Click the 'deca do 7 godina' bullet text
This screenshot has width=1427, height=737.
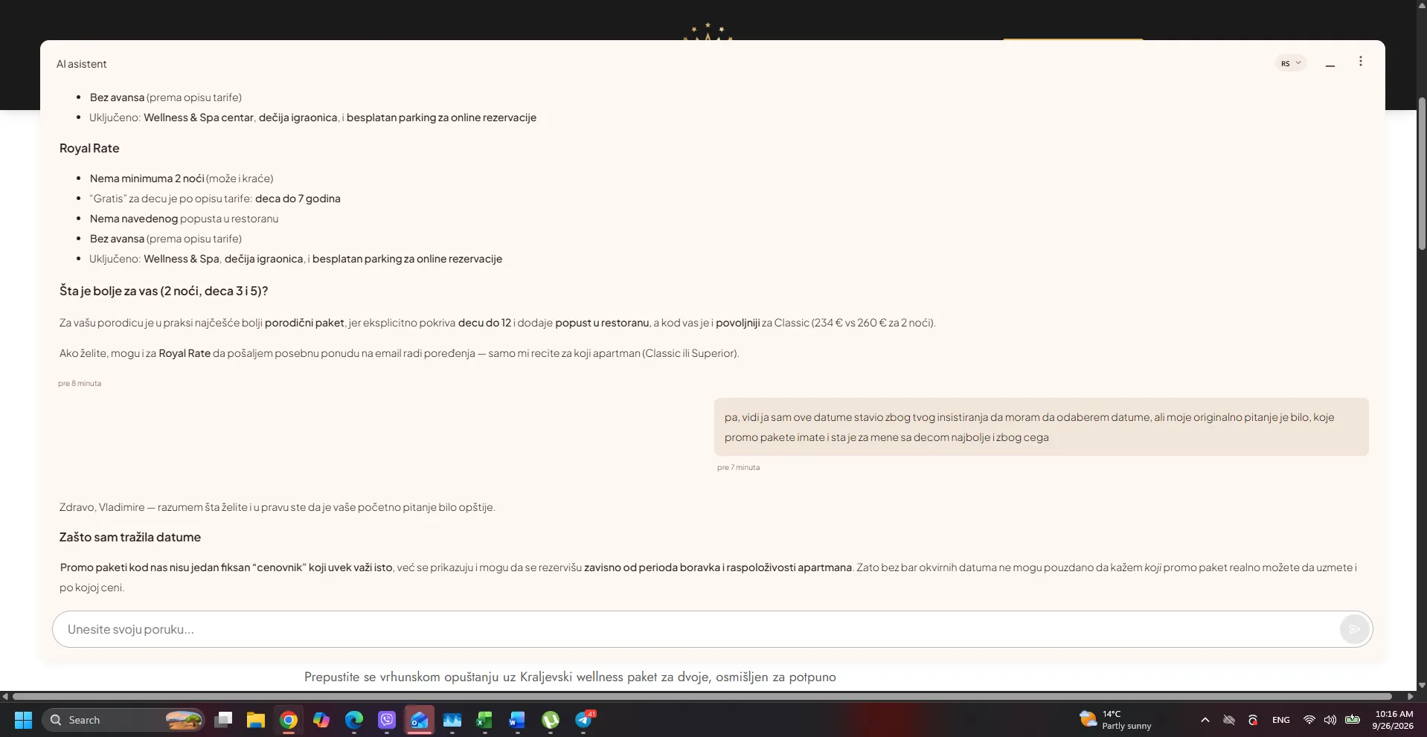pos(298,199)
